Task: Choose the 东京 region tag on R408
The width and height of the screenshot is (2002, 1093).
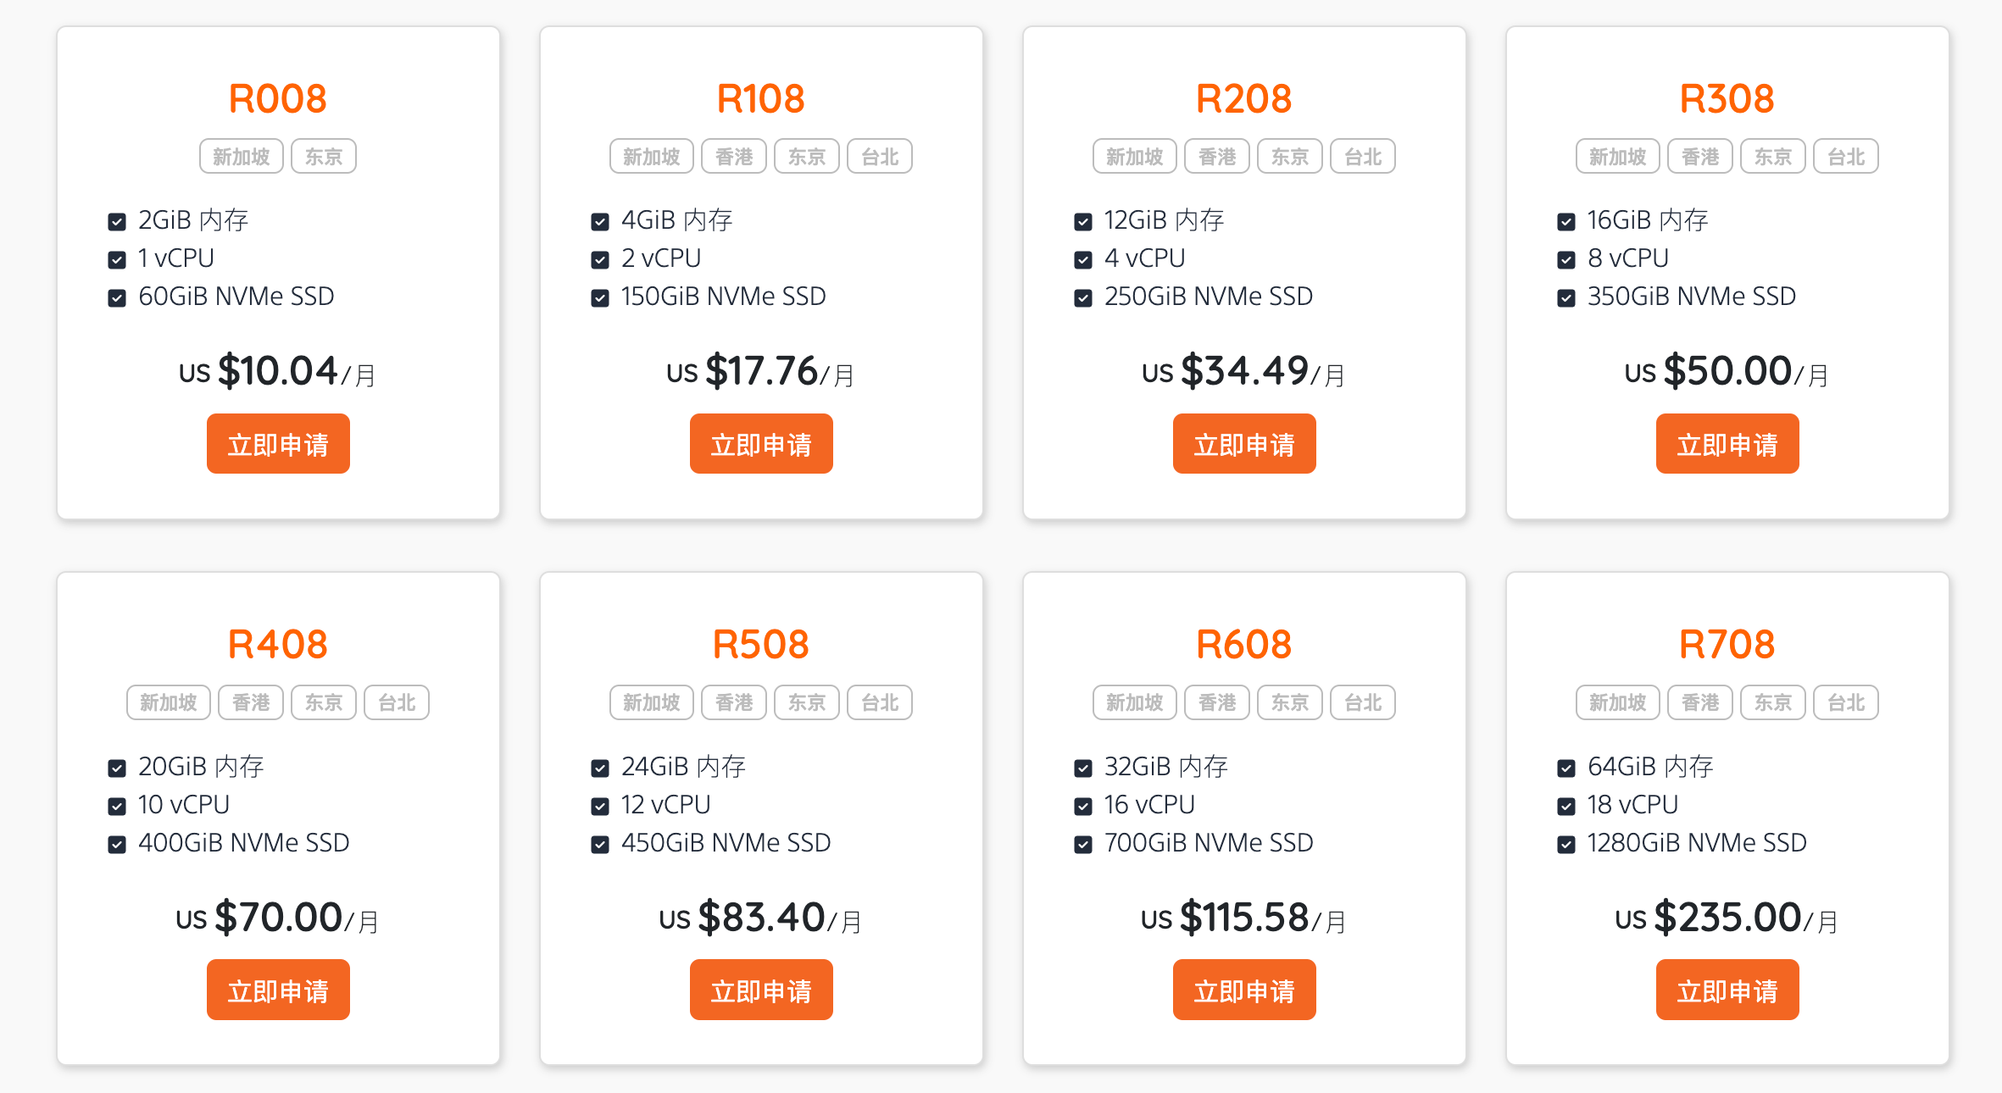Action: pos(324,703)
